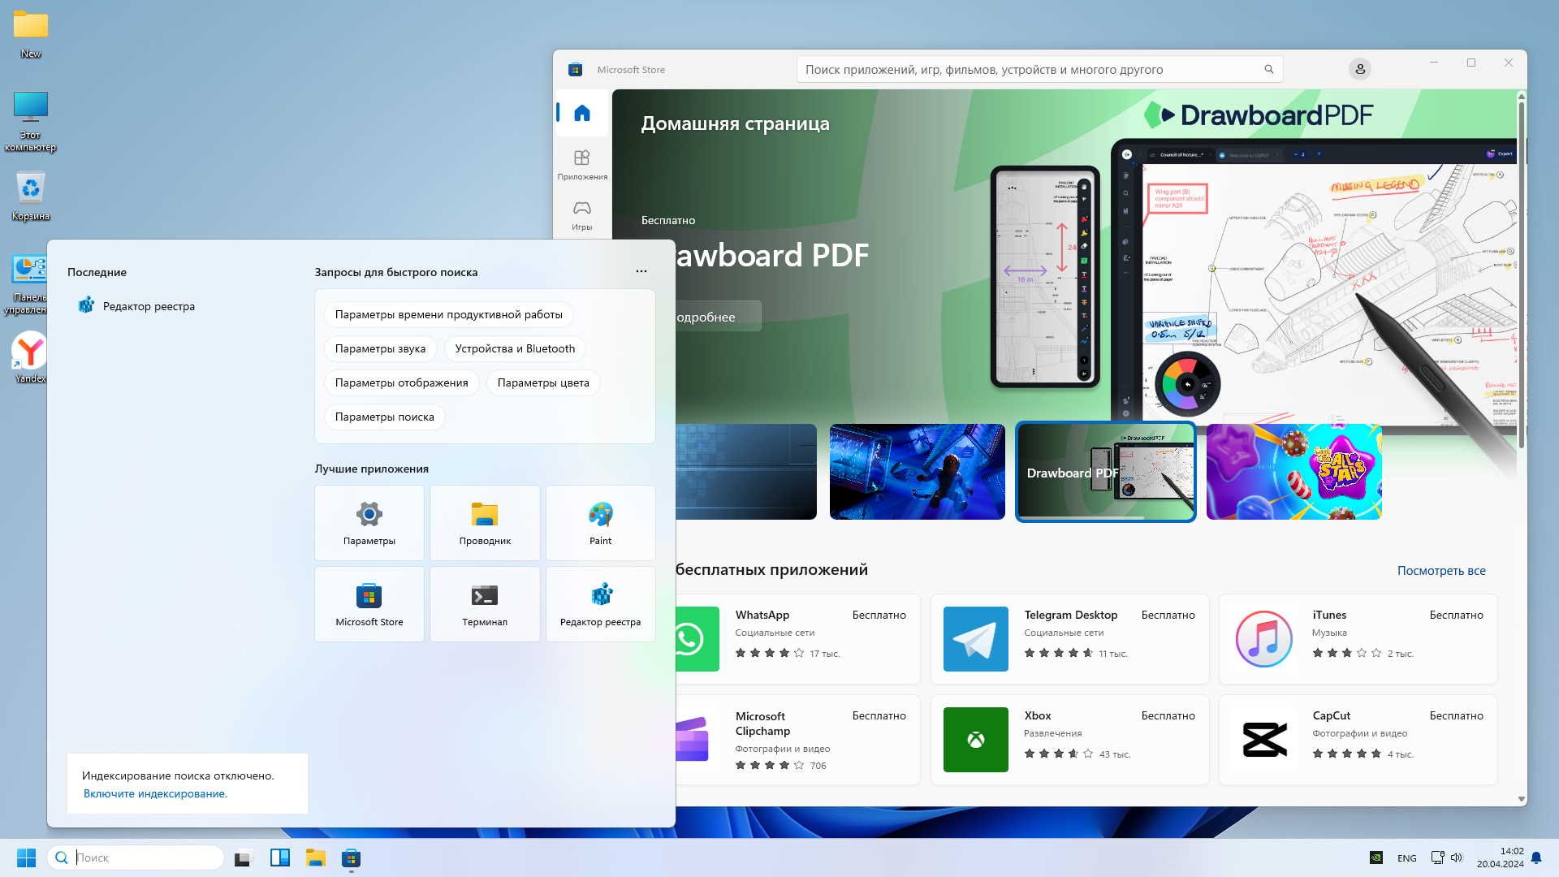1559x877 pixels.
Task: Open the Games section in Store sidebar
Action: (x=581, y=215)
